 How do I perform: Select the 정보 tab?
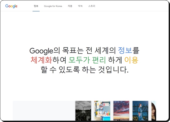36,6
